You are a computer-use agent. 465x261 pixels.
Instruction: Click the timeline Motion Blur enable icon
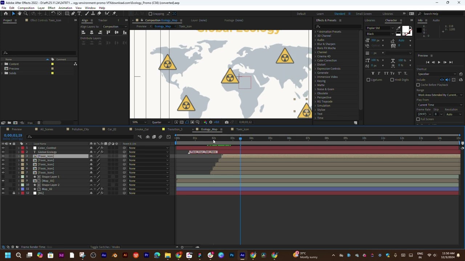pos(160,137)
